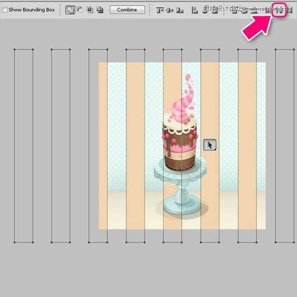This screenshot has width=297, height=297.
Task: Pick the Intersect shape areas icon
Action: 90,10
